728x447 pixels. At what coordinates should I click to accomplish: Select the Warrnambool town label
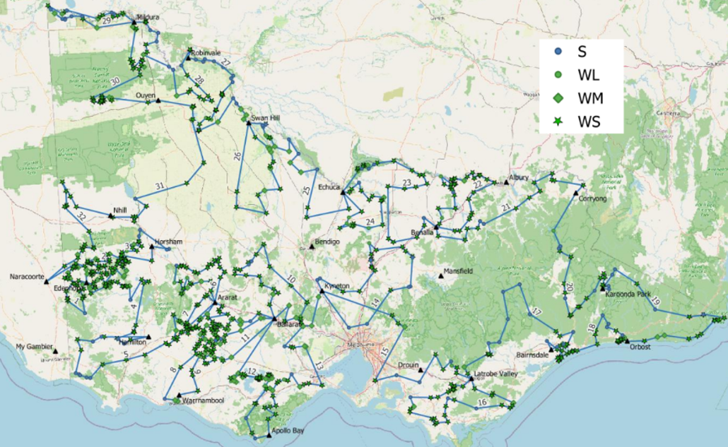tap(204, 400)
